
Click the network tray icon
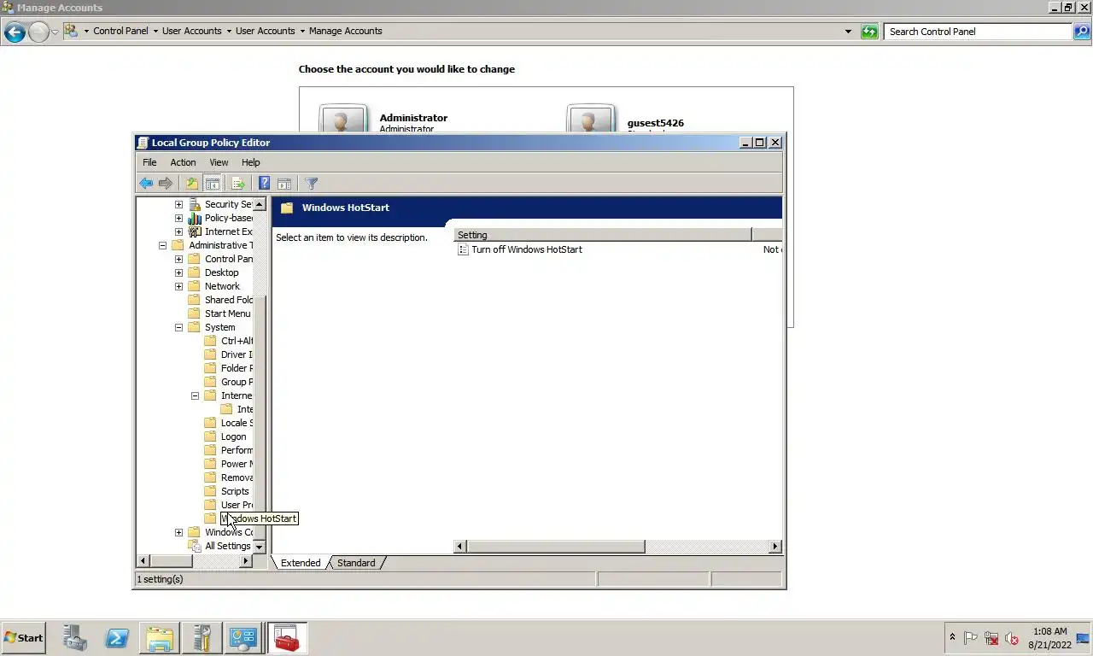pyautogui.click(x=991, y=638)
